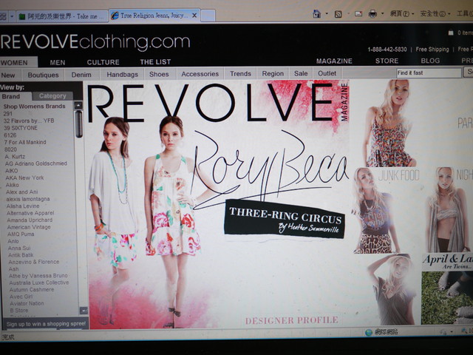The width and height of the screenshot is (473, 355).
Task: Open the AKA New York brand
Action: tap(24, 177)
